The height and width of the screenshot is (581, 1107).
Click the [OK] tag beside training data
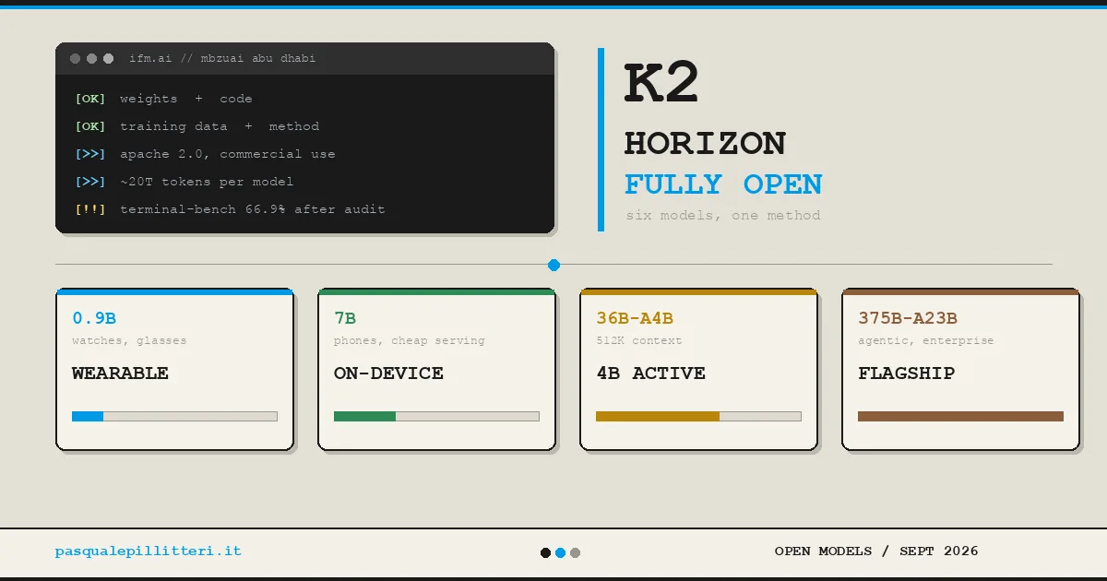(90, 126)
